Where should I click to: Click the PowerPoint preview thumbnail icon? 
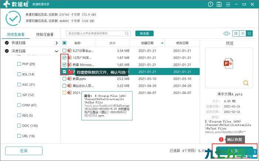(x=228, y=63)
